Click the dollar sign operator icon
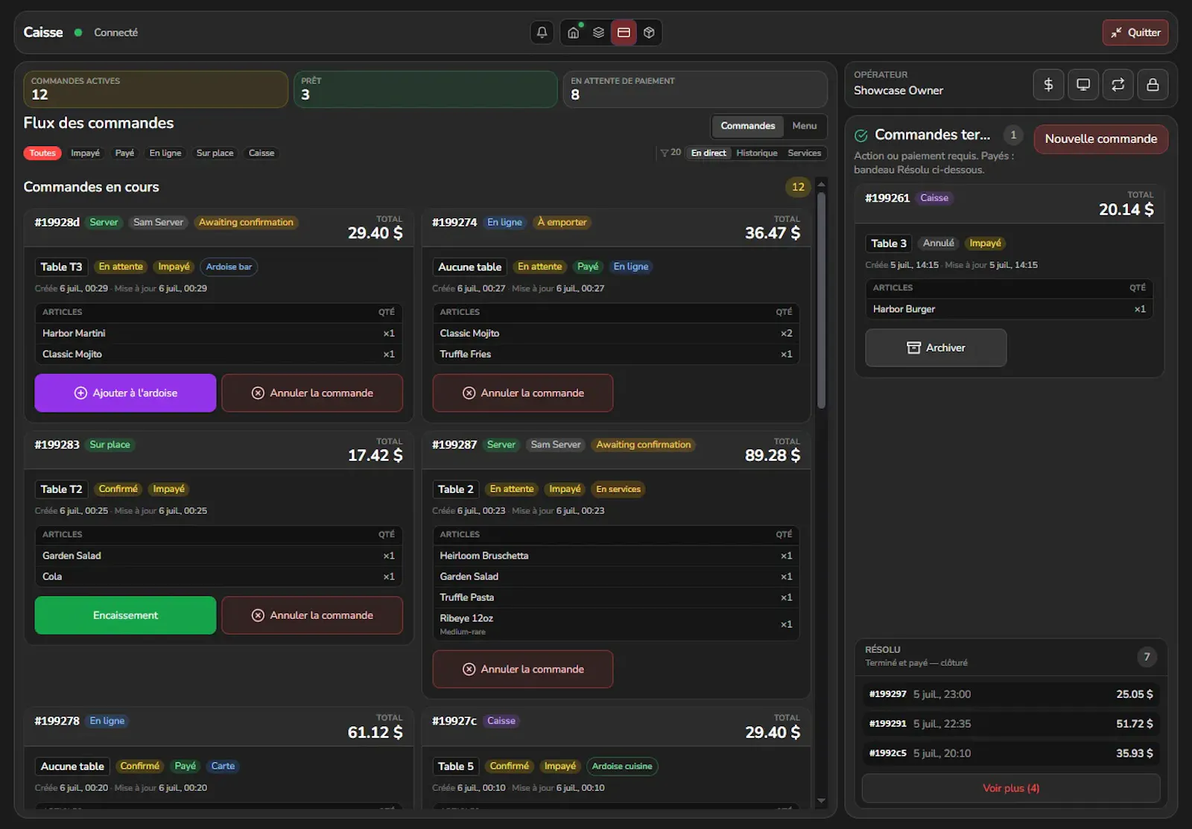Viewport: 1192px width, 829px height. pos(1048,84)
